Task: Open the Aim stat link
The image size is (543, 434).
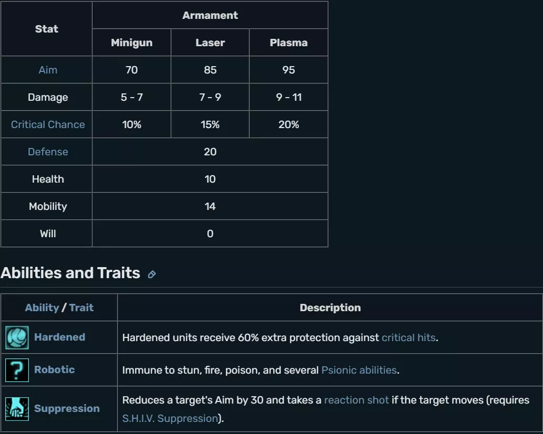Action: tap(48, 70)
